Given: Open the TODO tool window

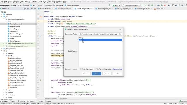Looking at the screenshot, I should point(48,101).
